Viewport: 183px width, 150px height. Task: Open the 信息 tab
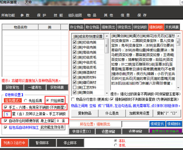click(125, 15)
